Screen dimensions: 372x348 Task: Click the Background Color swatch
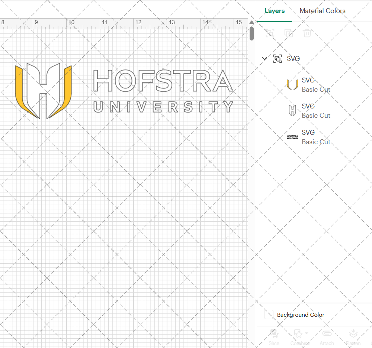tap(269, 314)
